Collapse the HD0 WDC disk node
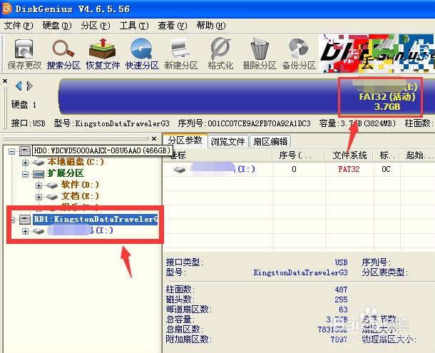Screen dimensions: 435x353 click(x=11, y=151)
